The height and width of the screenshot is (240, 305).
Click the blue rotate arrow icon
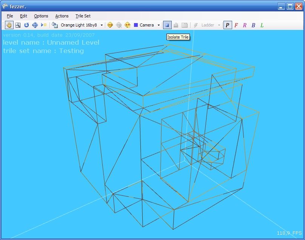coord(26,25)
